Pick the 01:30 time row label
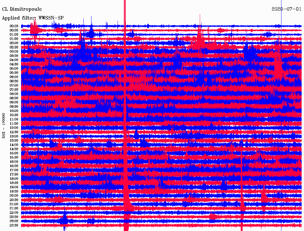This screenshot has height=231, width=304. (14, 39)
